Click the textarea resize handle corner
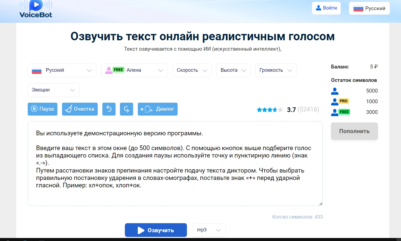This screenshot has width=401, height=241. click(x=321, y=204)
